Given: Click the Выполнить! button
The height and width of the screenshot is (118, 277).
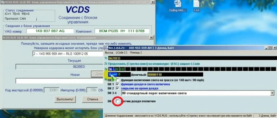Looking at the screenshot, I should pos(65,99).
